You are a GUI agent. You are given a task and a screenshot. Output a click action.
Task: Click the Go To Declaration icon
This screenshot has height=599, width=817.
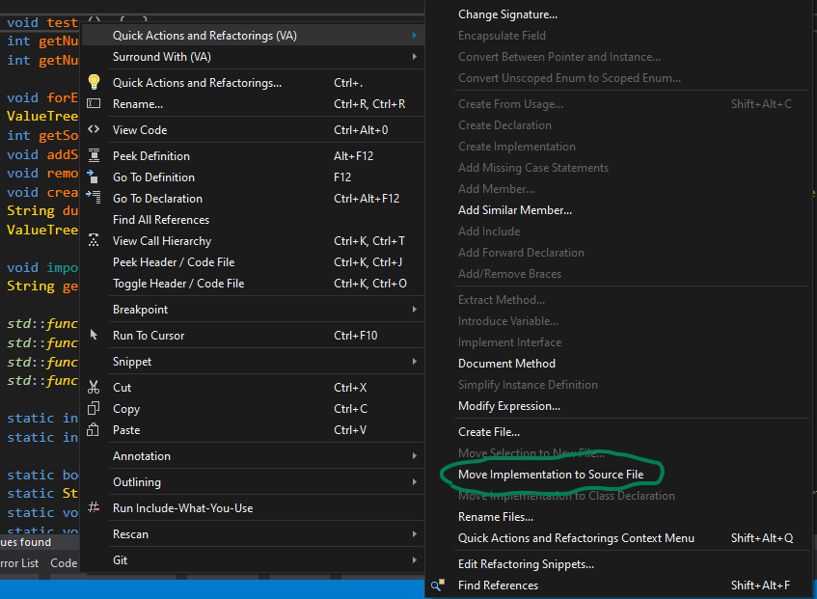[x=94, y=197]
